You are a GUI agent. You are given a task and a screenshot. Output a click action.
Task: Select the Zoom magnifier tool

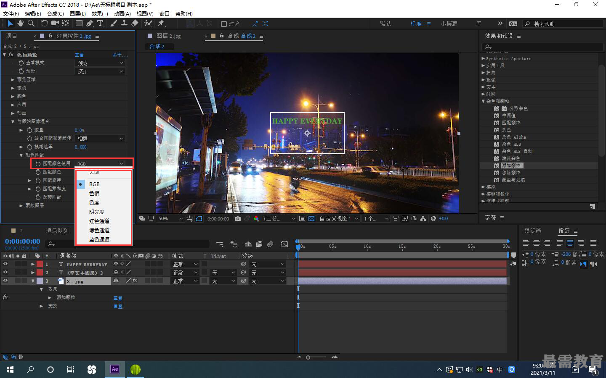(31, 24)
